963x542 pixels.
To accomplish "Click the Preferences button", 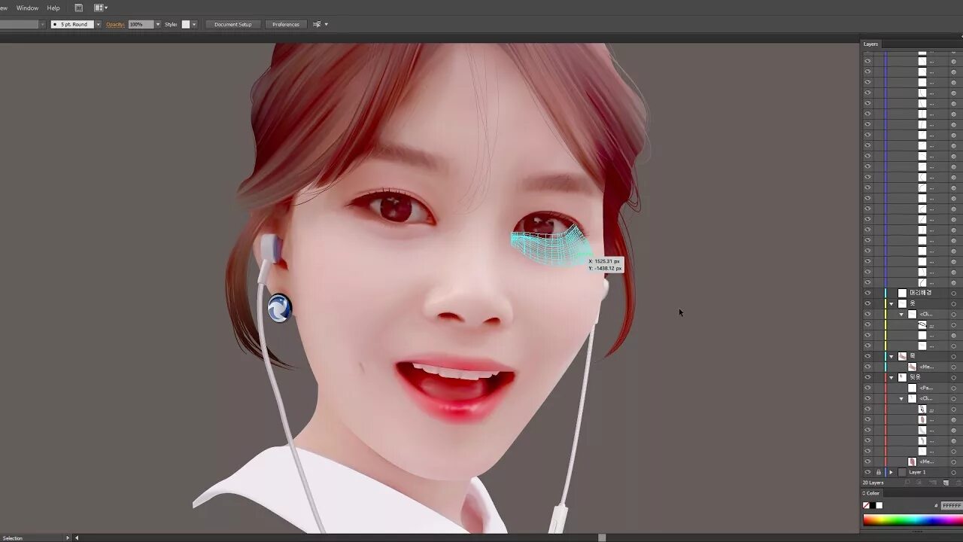I will pos(286,24).
